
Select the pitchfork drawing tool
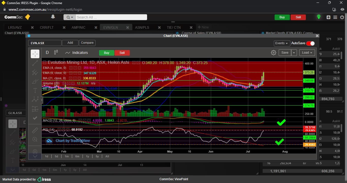[35, 72]
